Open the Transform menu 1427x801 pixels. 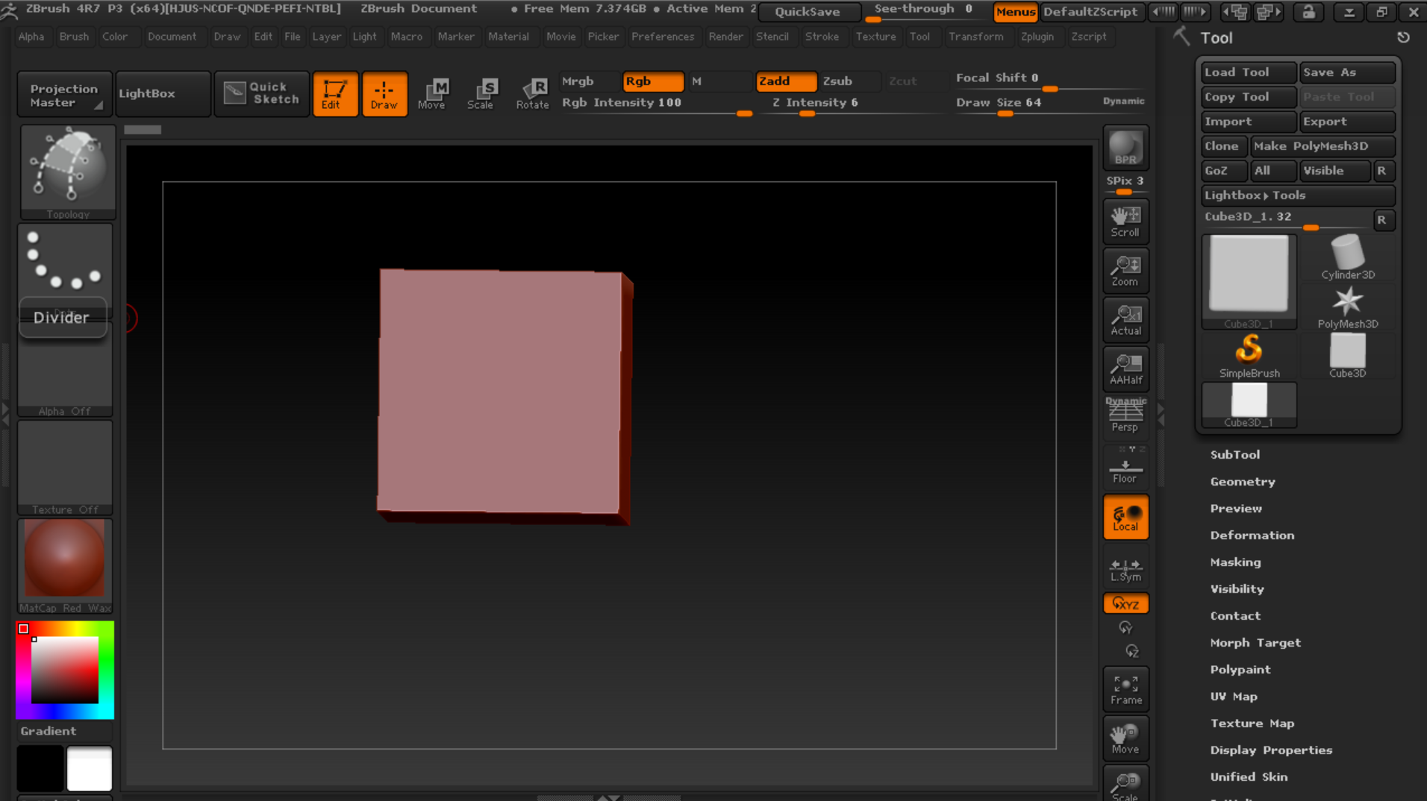[x=975, y=37]
